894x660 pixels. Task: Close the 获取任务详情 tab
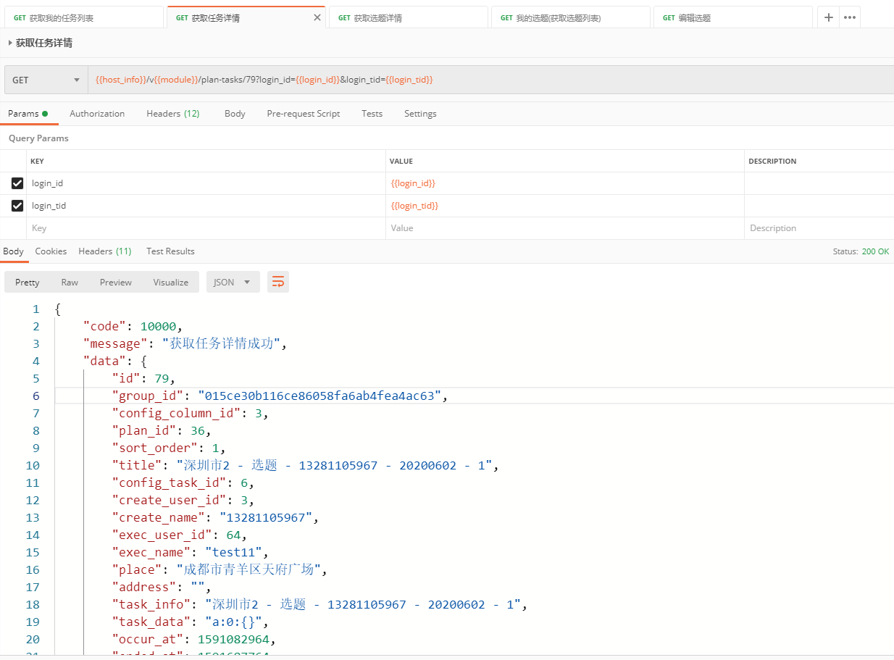(317, 17)
